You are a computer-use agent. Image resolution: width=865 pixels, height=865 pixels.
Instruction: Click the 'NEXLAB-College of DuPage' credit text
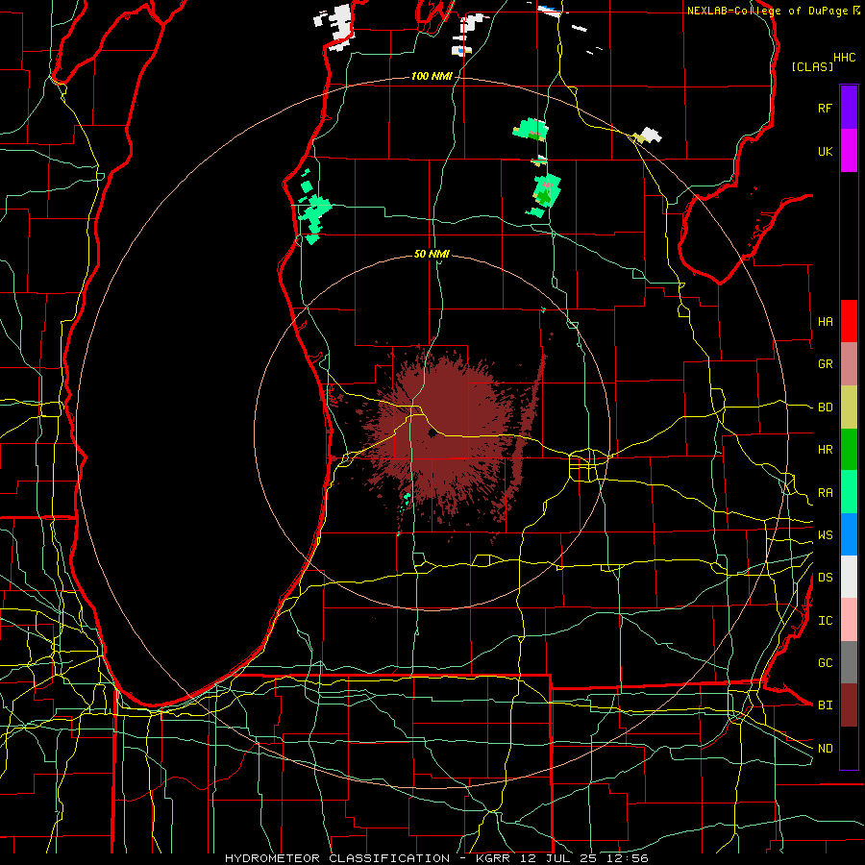(x=769, y=11)
